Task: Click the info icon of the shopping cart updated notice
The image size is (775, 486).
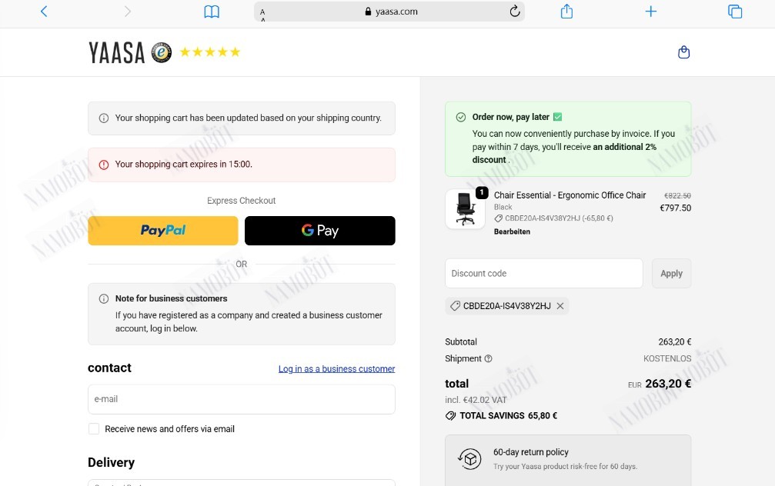Action: pyautogui.click(x=104, y=118)
